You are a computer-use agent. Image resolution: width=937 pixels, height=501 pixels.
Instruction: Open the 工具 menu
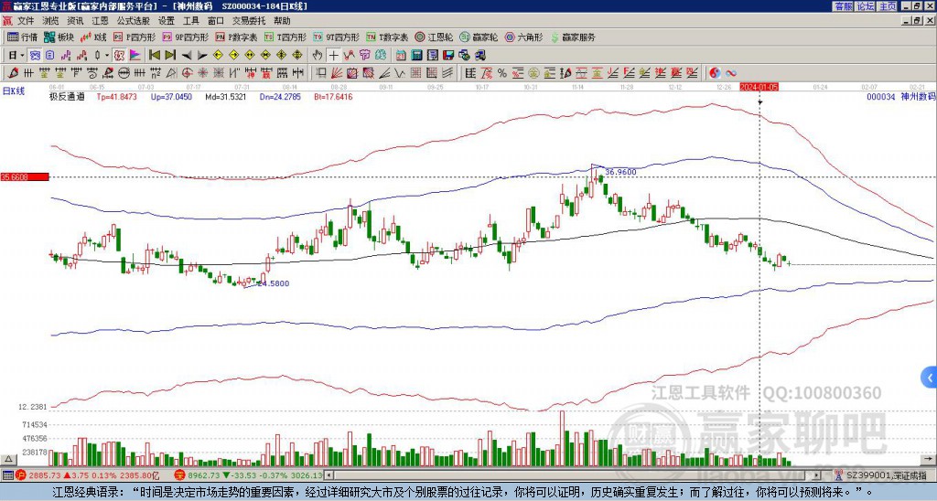pos(190,21)
